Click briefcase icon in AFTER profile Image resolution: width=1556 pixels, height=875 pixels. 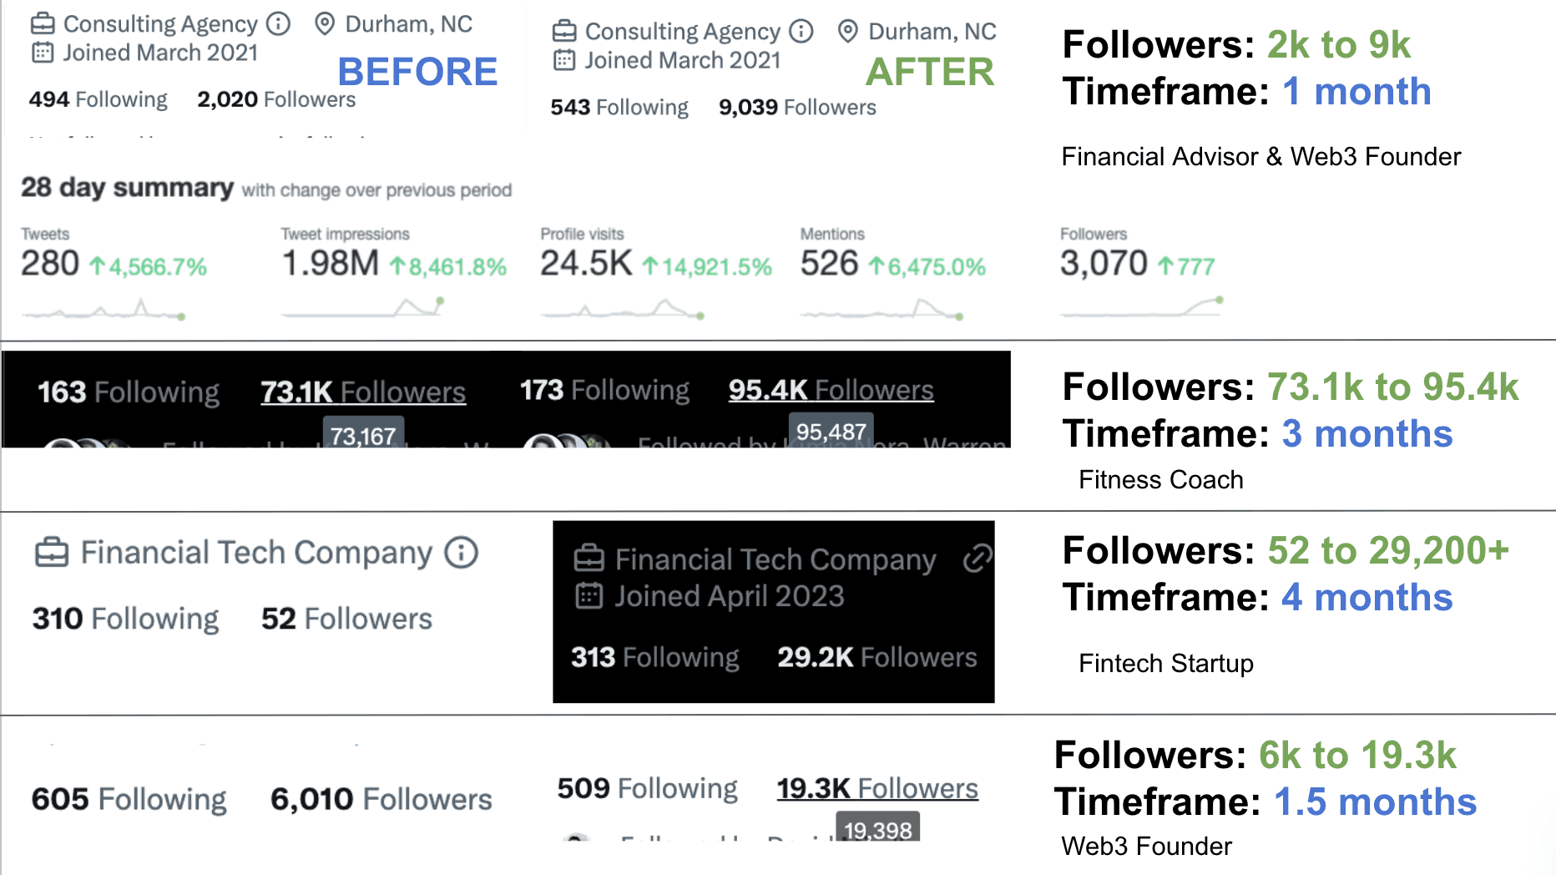click(x=564, y=32)
